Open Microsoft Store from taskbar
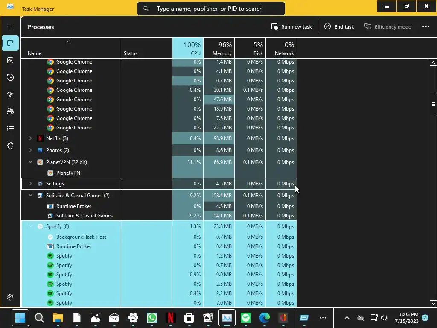The width and height of the screenshot is (437, 328). (189, 318)
